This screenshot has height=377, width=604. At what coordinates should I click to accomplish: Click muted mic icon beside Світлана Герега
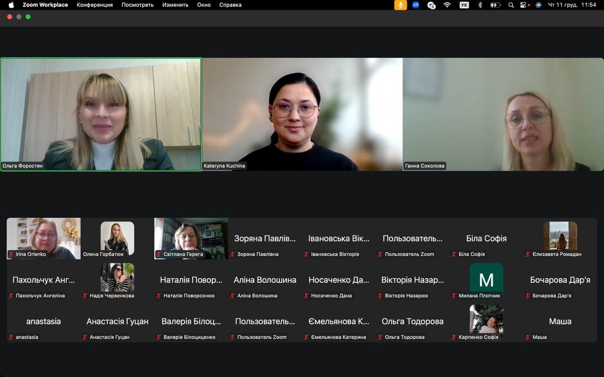(x=159, y=254)
